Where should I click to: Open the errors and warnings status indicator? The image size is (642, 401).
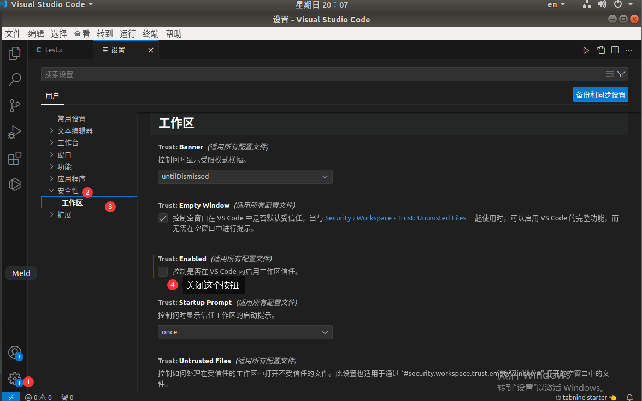[x=38, y=397]
